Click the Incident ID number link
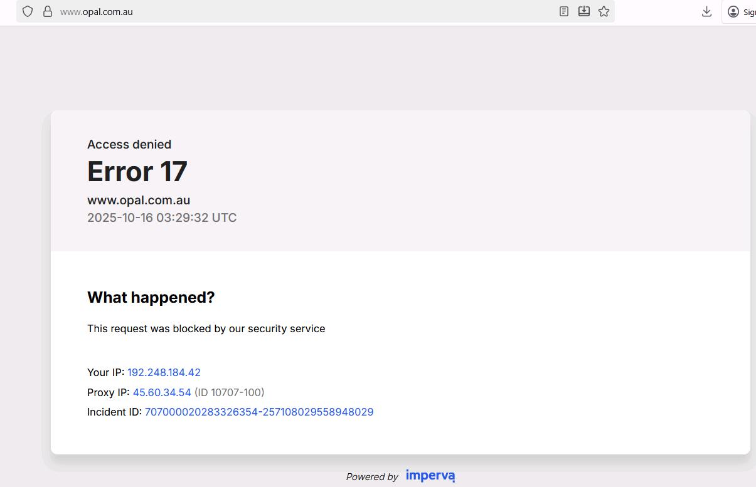This screenshot has height=487, width=756. pyautogui.click(x=259, y=412)
